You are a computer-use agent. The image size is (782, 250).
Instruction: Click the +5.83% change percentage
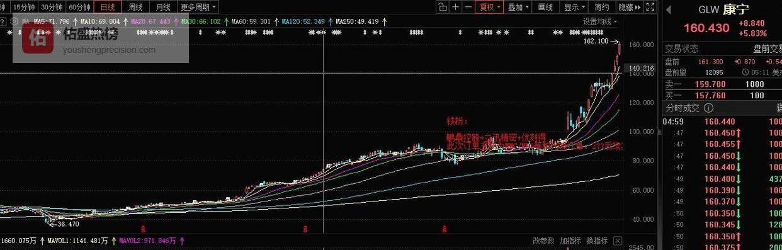click(752, 33)
